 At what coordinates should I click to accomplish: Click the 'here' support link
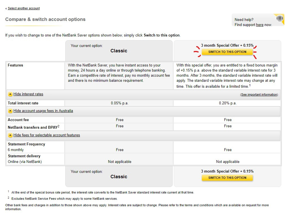(259, 25)
